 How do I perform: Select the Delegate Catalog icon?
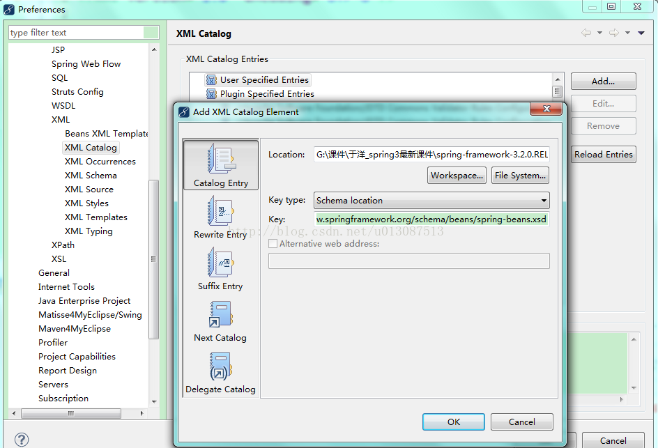(220, 366)
